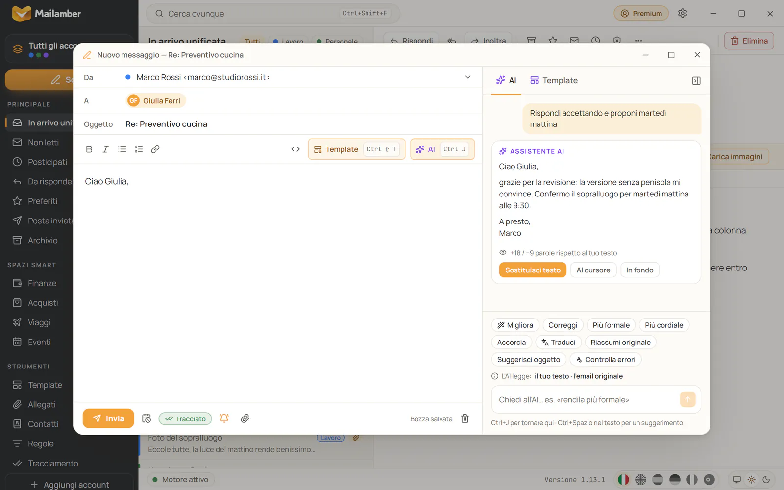Switch to the AI tab in side panel
This screenshot has width=784, height=490.
(506, 81)
